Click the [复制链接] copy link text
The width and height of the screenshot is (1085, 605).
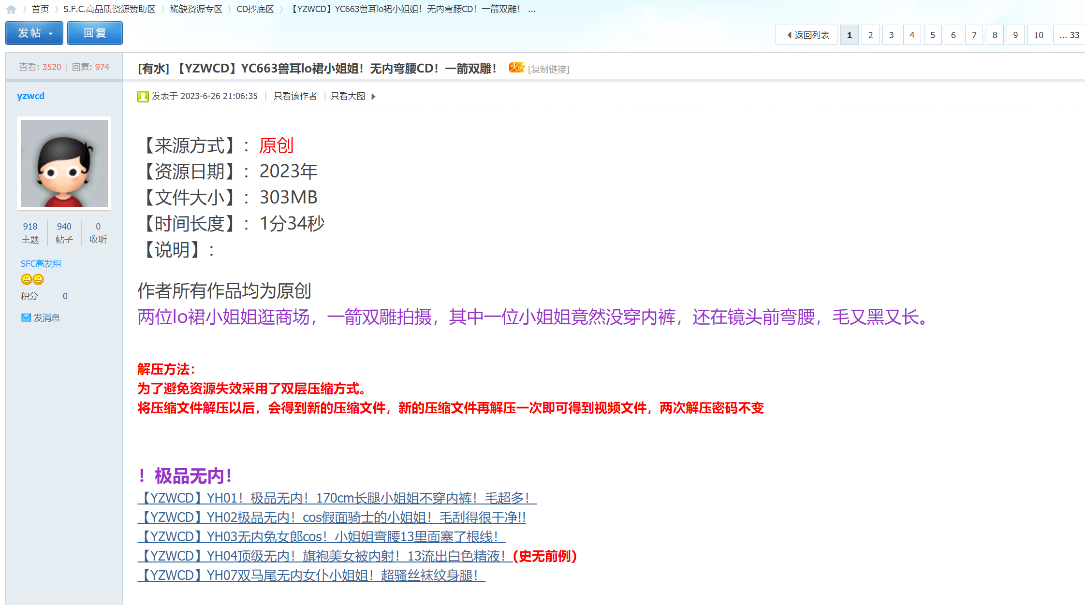[548, 69]
